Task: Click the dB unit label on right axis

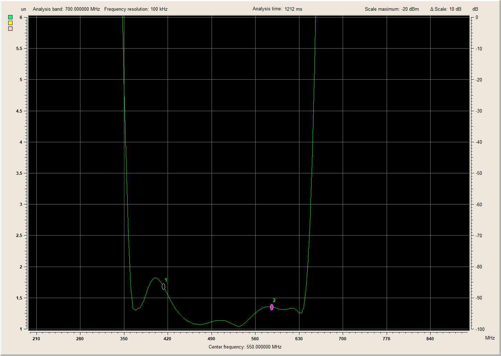Action: coord(475,9)
